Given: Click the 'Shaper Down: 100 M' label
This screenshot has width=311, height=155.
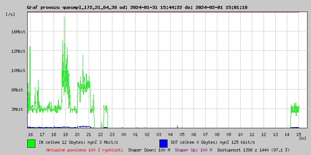Looking at the screenshot, I should tap(149, 150).
